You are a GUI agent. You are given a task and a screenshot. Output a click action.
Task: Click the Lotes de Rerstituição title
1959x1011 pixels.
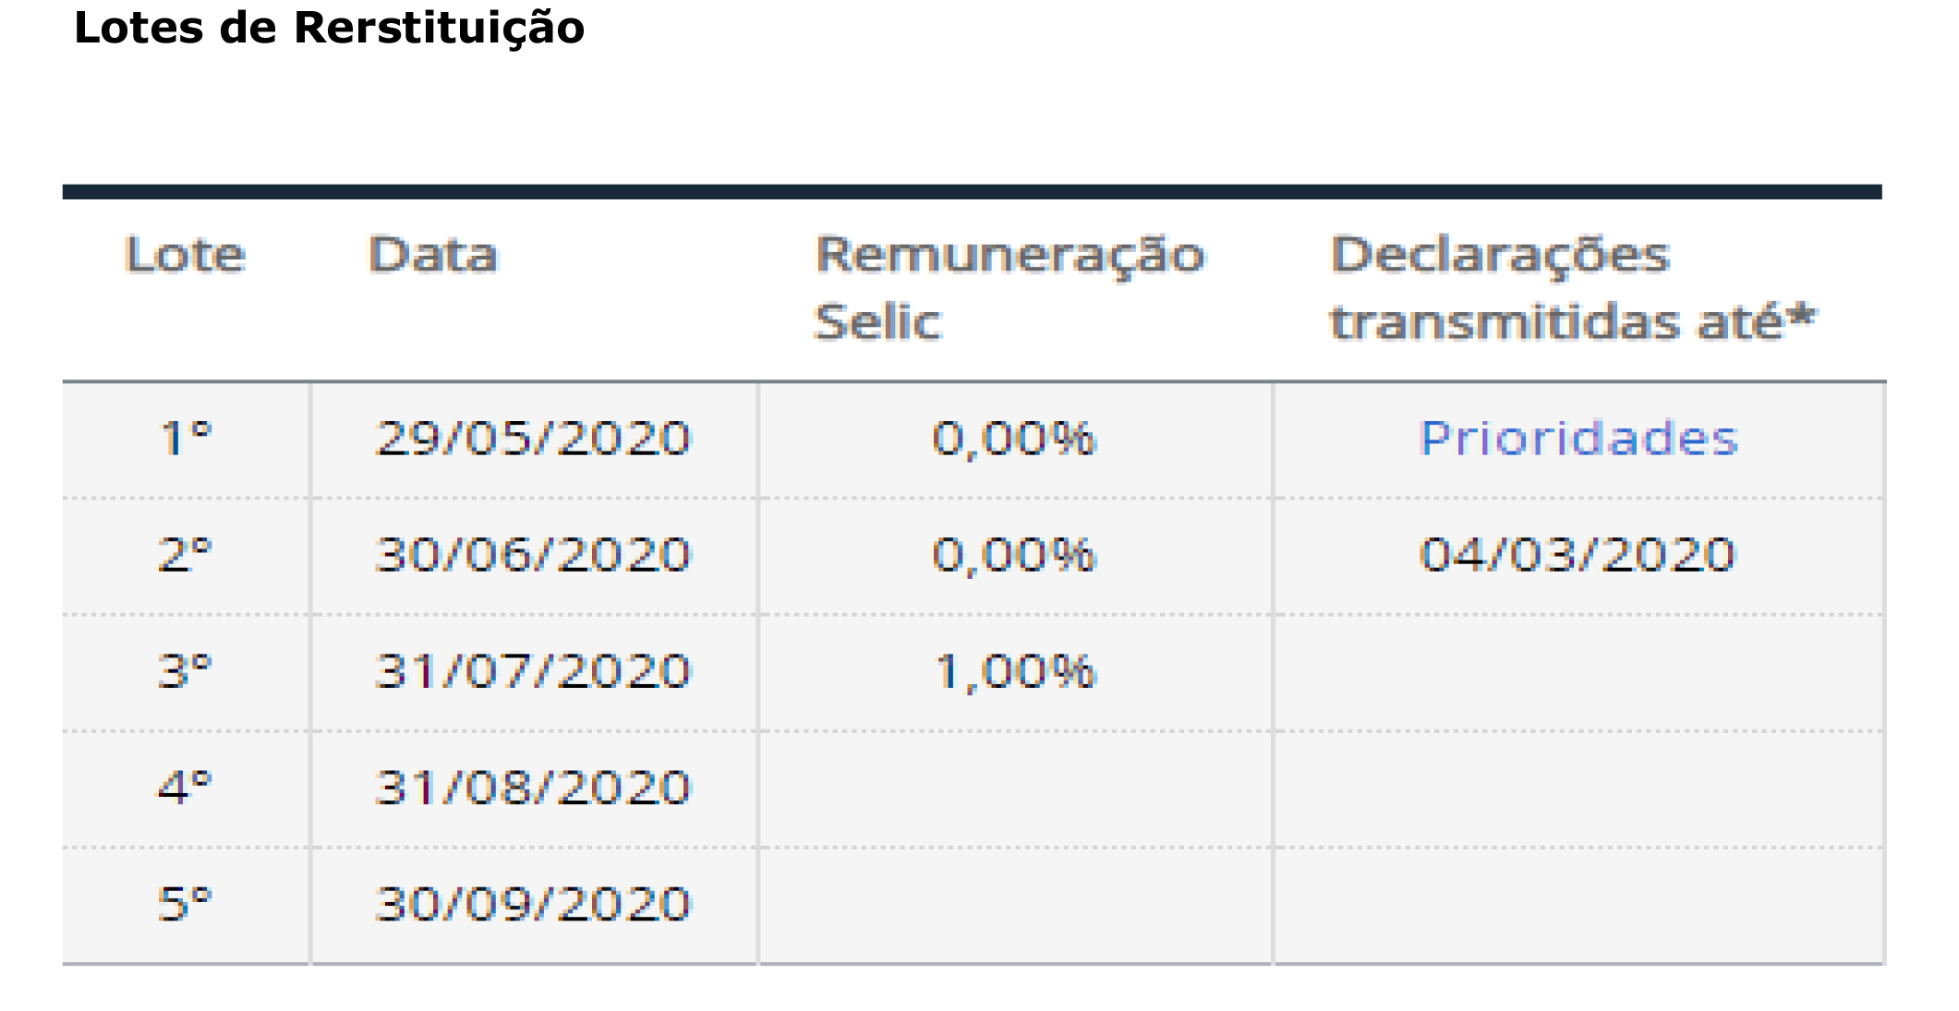tap(329, 28)
